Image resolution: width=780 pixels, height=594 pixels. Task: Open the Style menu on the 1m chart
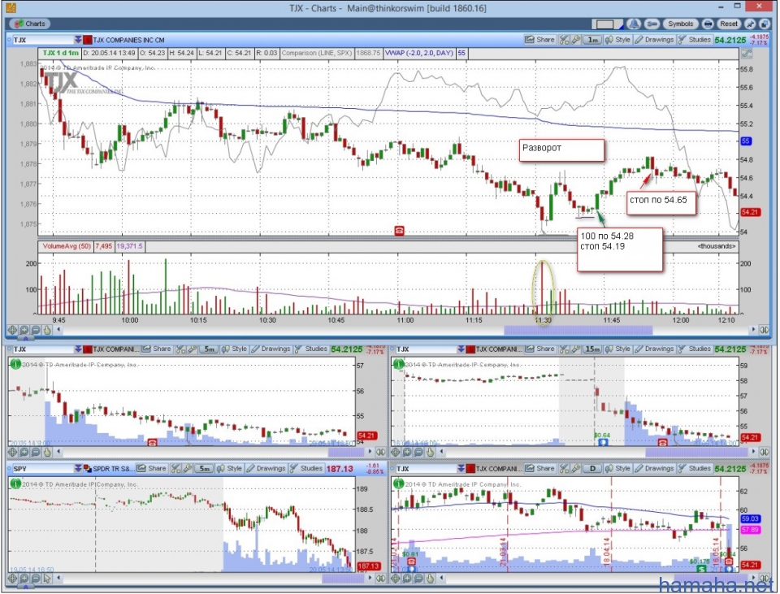click(617, 40)
